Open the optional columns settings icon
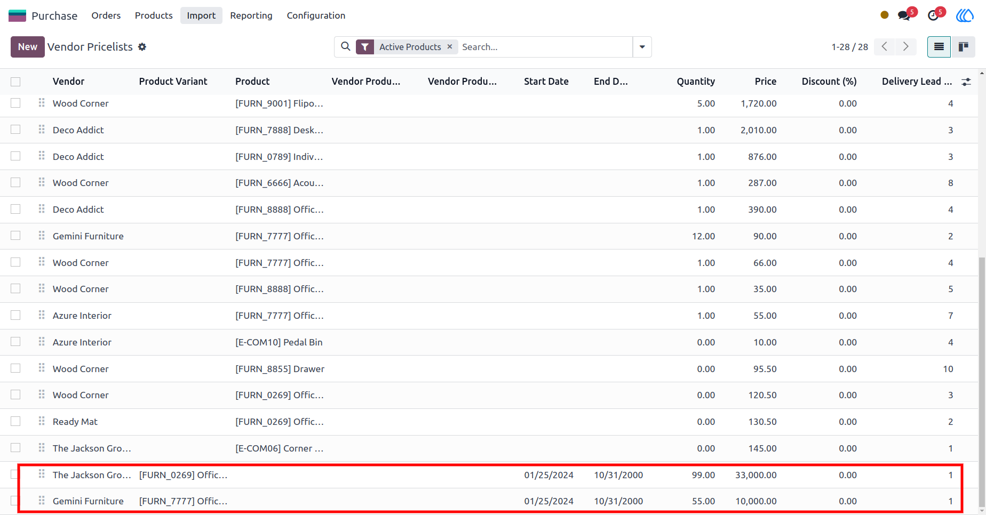 coord(966,82)
